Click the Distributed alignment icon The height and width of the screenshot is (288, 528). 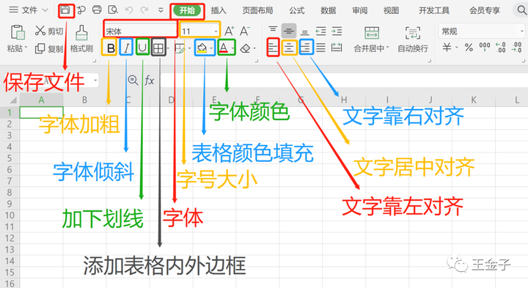point(337,48)
